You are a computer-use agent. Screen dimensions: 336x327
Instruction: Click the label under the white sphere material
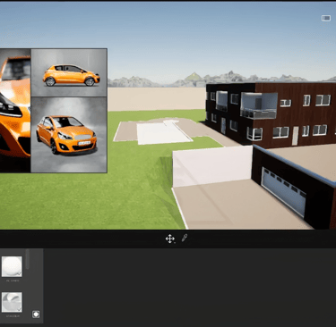(x=12, y=281)
